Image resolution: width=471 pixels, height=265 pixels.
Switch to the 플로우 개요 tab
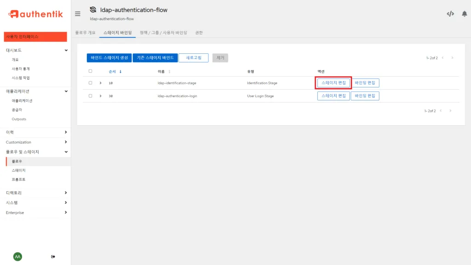tap(86, 33)
